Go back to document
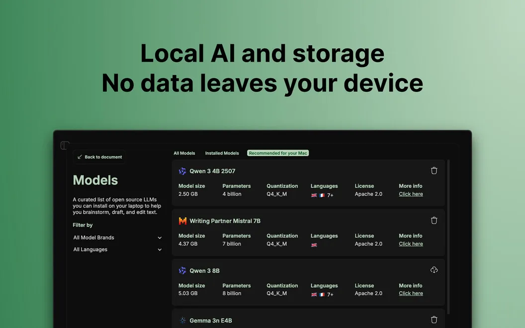The width and height of the screenshot is (525, 328). tap(99, 157)
